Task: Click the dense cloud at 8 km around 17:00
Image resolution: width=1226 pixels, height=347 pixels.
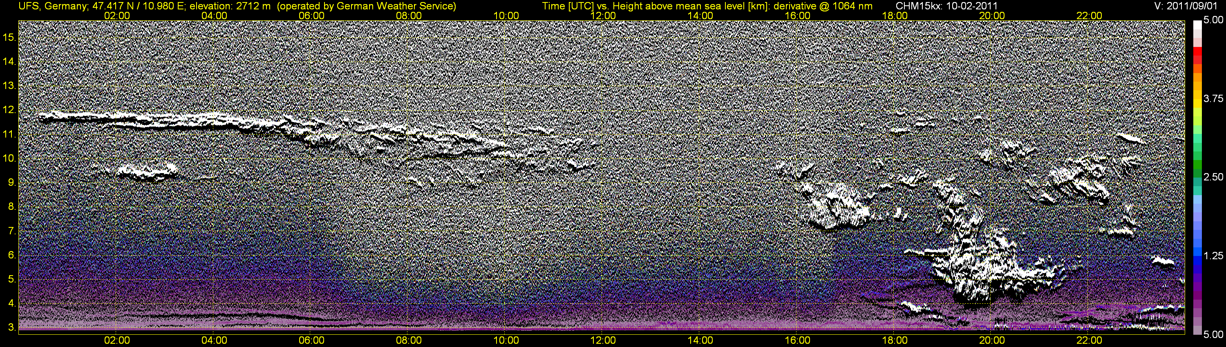Action: (839, 207)
